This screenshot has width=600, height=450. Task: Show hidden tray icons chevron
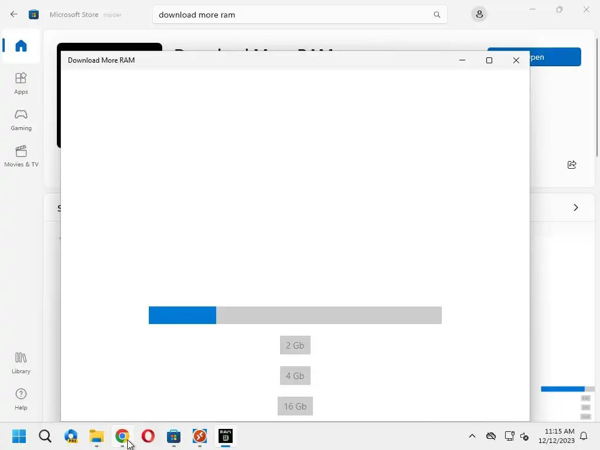tap(472, 436)
